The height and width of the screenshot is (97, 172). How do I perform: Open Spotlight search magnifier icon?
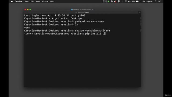[156, 1]
